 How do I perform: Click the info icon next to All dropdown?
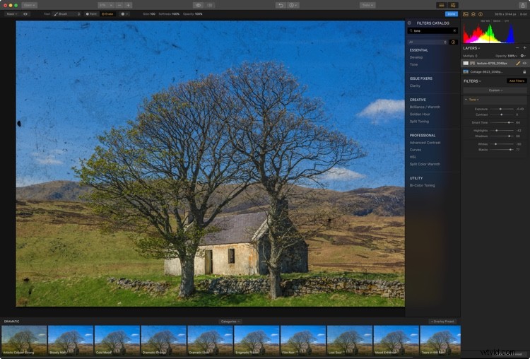click(453, 42)
